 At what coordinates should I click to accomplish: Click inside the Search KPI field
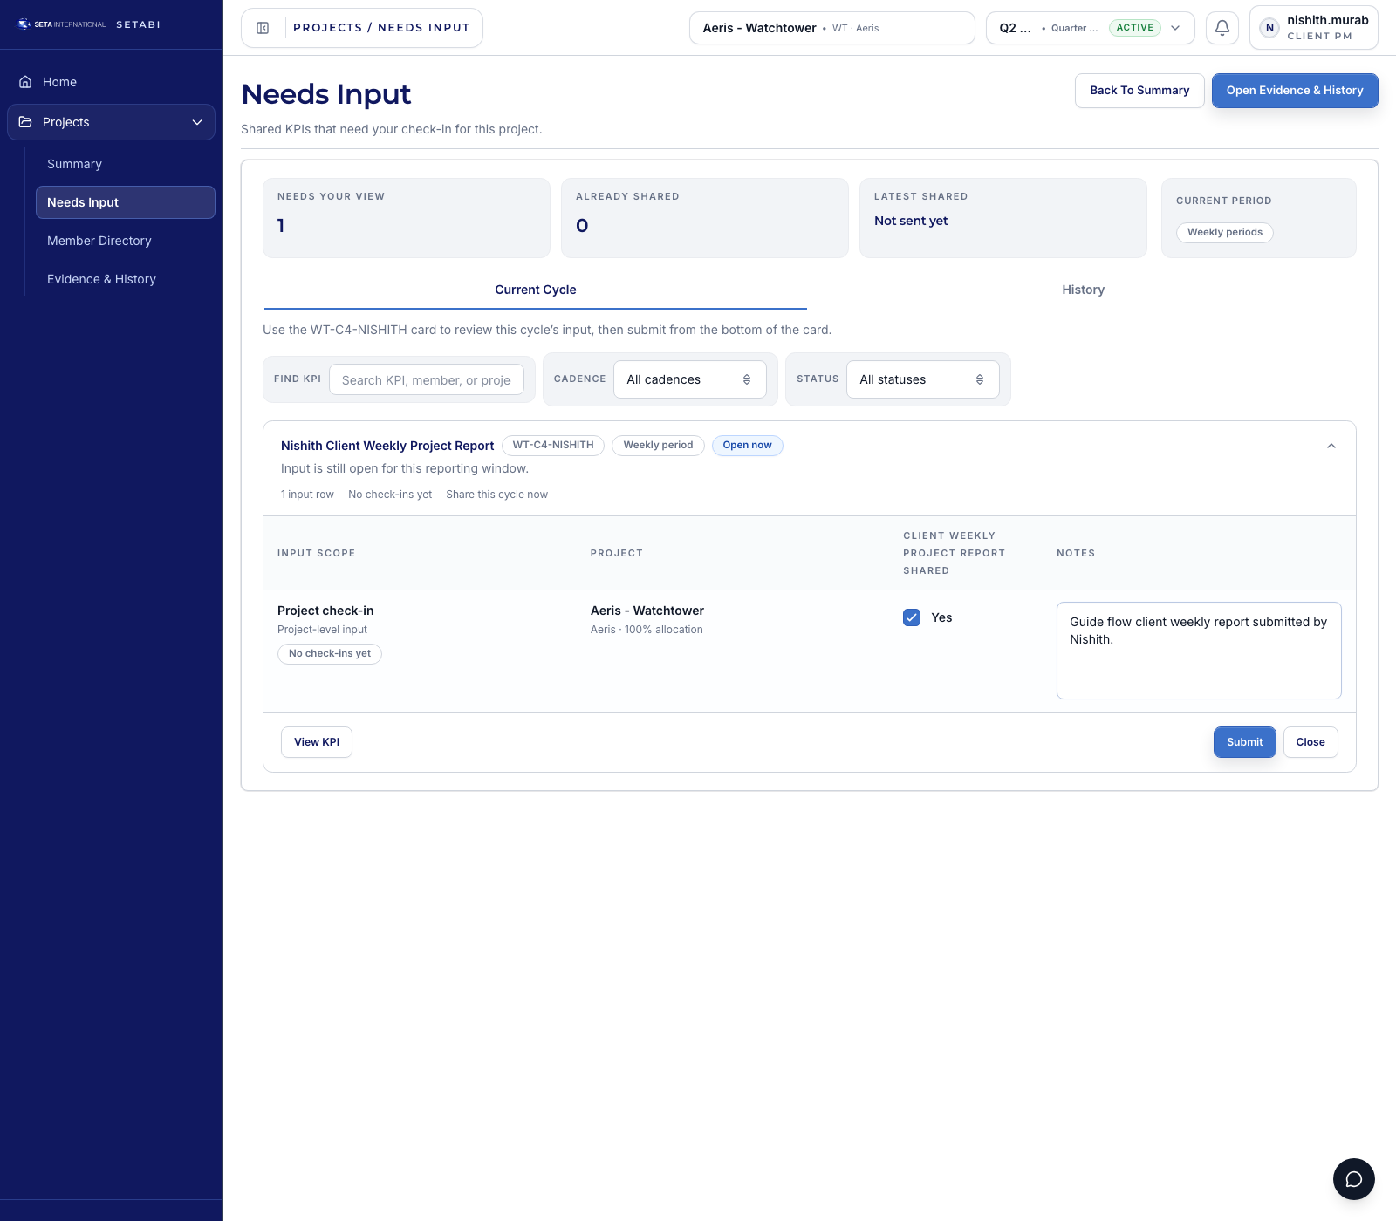click(427, 379)
